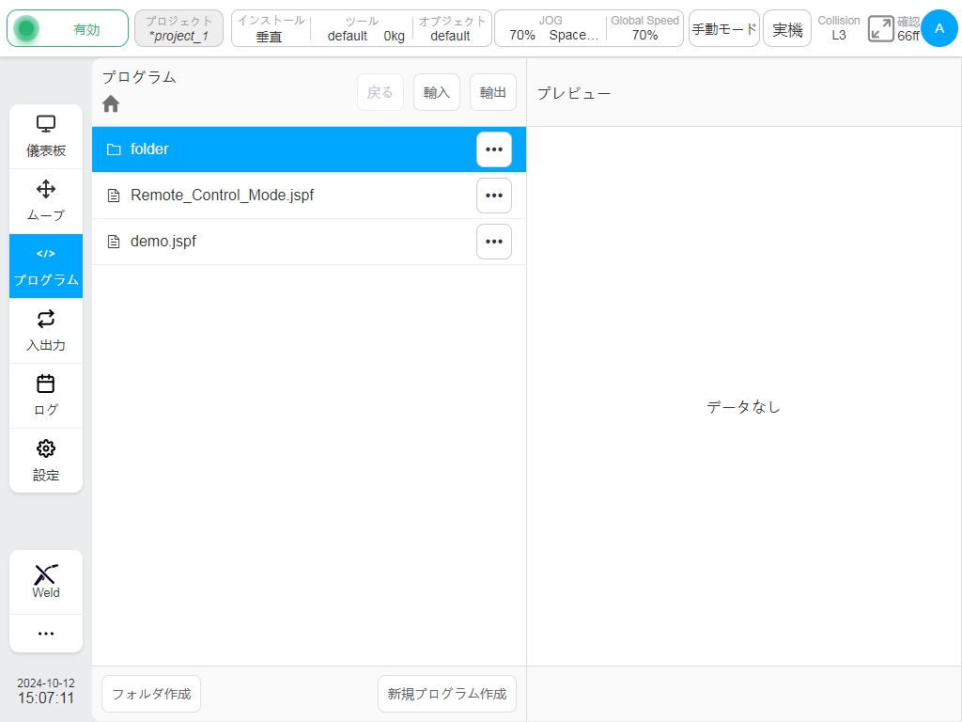Click フォルダ作成 create folder button
Screen dimensions: 962x722
pos(151,694)
